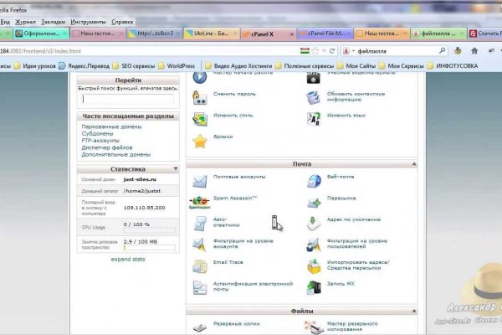Open the Email Trace icon
Screen dimensions: 502x335
[x=200, y=265]
